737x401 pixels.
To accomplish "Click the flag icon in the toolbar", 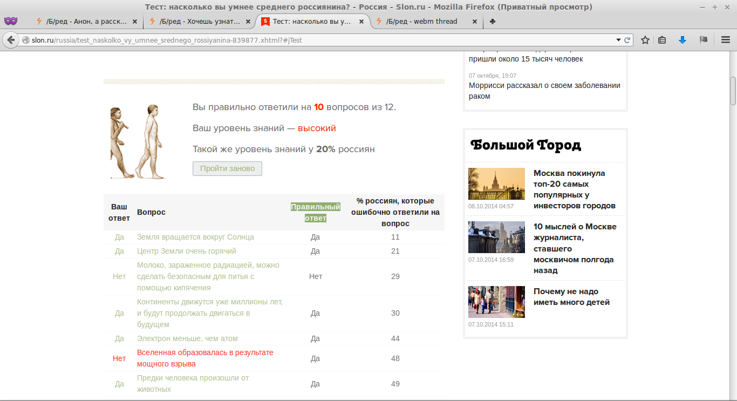I will (704, 40).
